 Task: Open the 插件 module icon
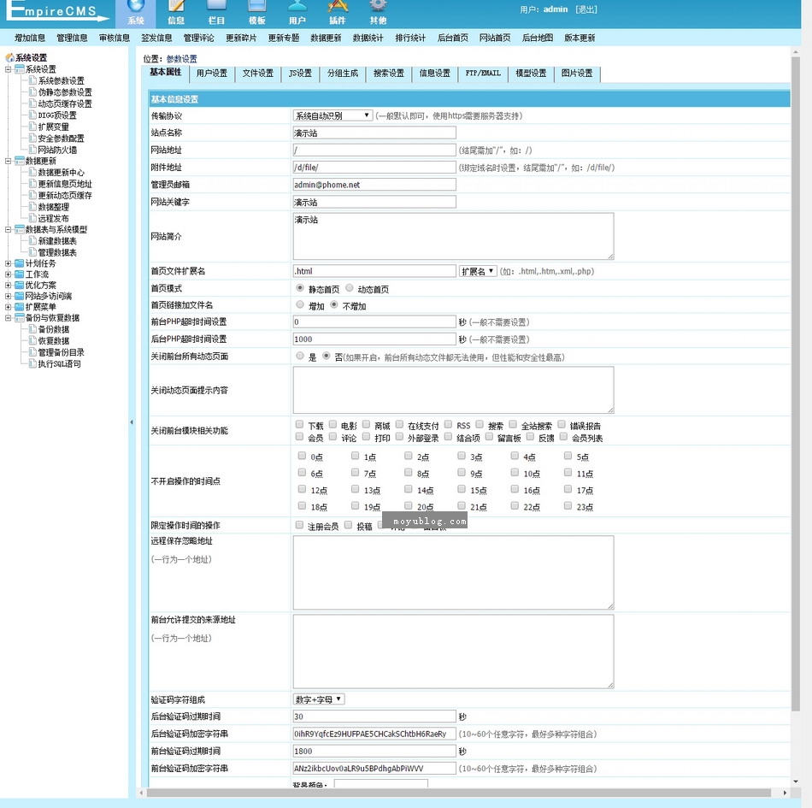[x=338, y=13]
